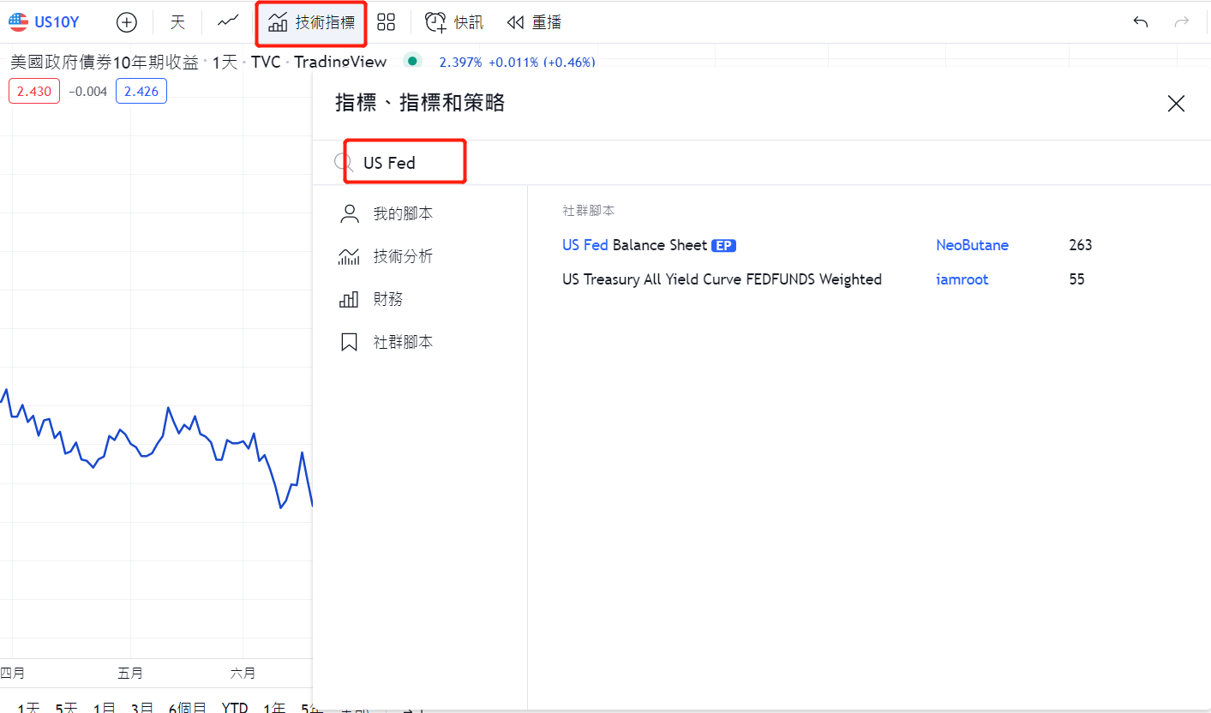The width and height of the screenshot is (1211, 713).
Task: Open author iamroot profile
Action: click(962, 279)
